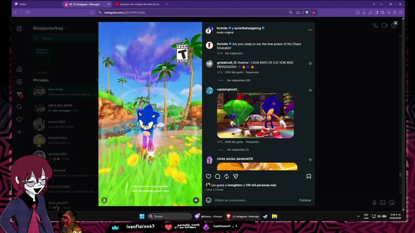Bookmark this page from the address bar
Screen dimensions: 415x233
pyautogui.click(x=92, y=12)
